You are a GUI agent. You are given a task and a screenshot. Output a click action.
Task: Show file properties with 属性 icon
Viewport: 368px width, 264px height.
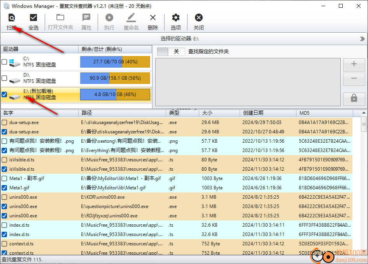coord(86,17)
